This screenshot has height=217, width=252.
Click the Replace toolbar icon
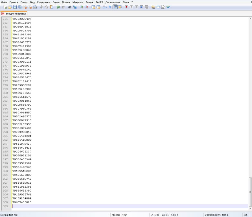[75, 7]
